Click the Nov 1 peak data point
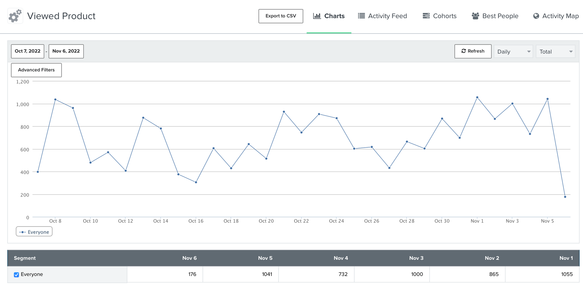583x286 pixels. click(477, 97)
